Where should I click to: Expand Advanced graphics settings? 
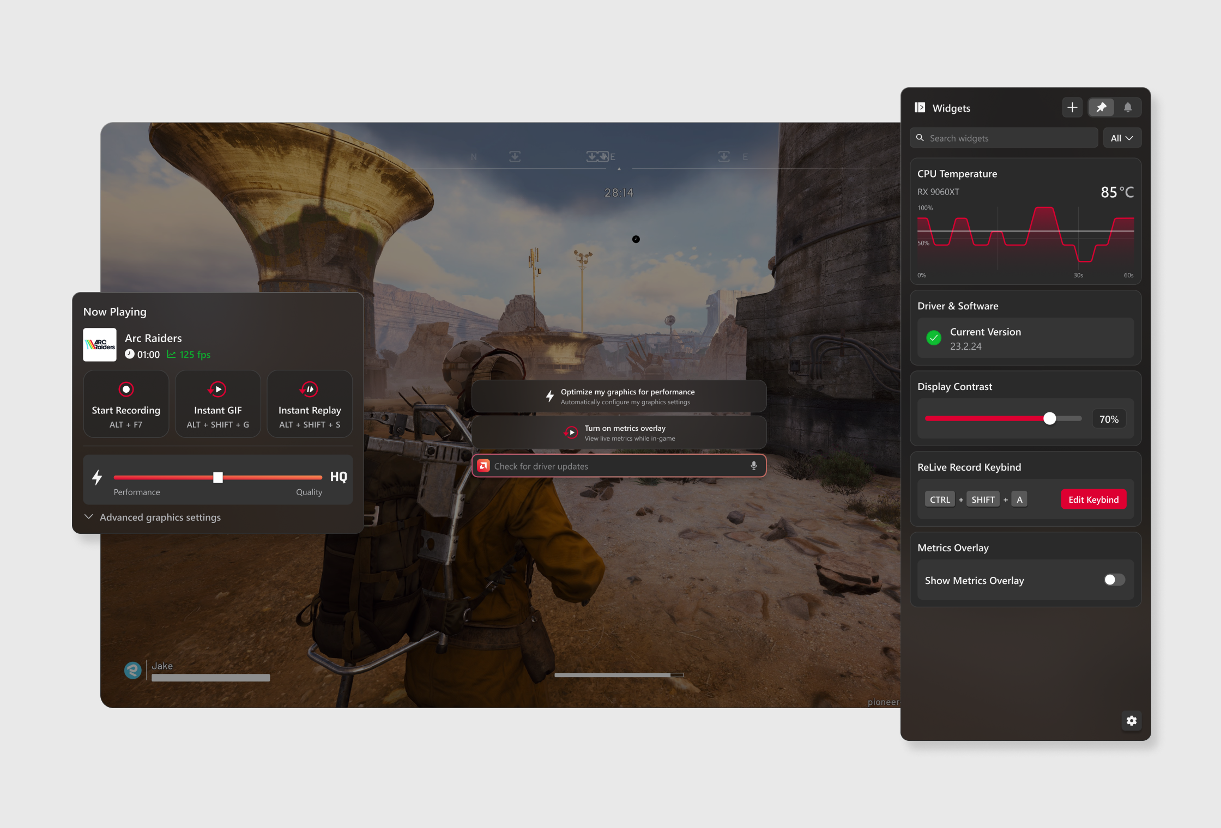click(153, 517)
